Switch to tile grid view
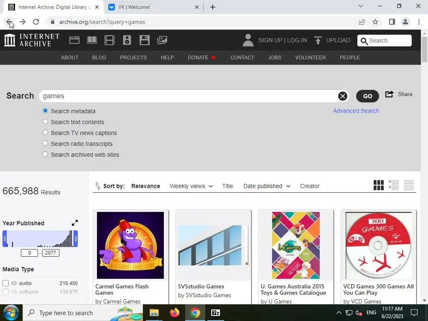This screenshot has height=321, width=428. coord(379,185)
